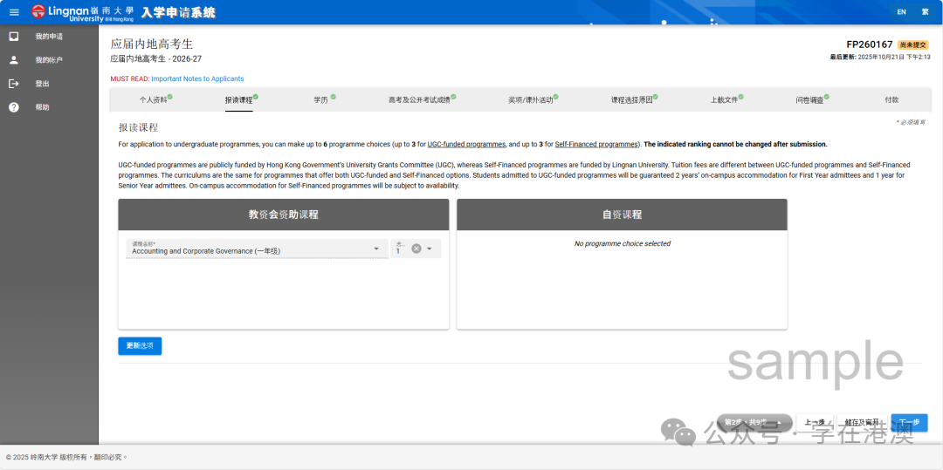
Task: Click the 帮助 question mark icon
Action: (x=14, y=107)
